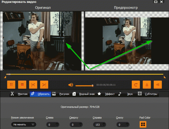
Task: Open the Монтаж tab
Action: coord(19,94)
